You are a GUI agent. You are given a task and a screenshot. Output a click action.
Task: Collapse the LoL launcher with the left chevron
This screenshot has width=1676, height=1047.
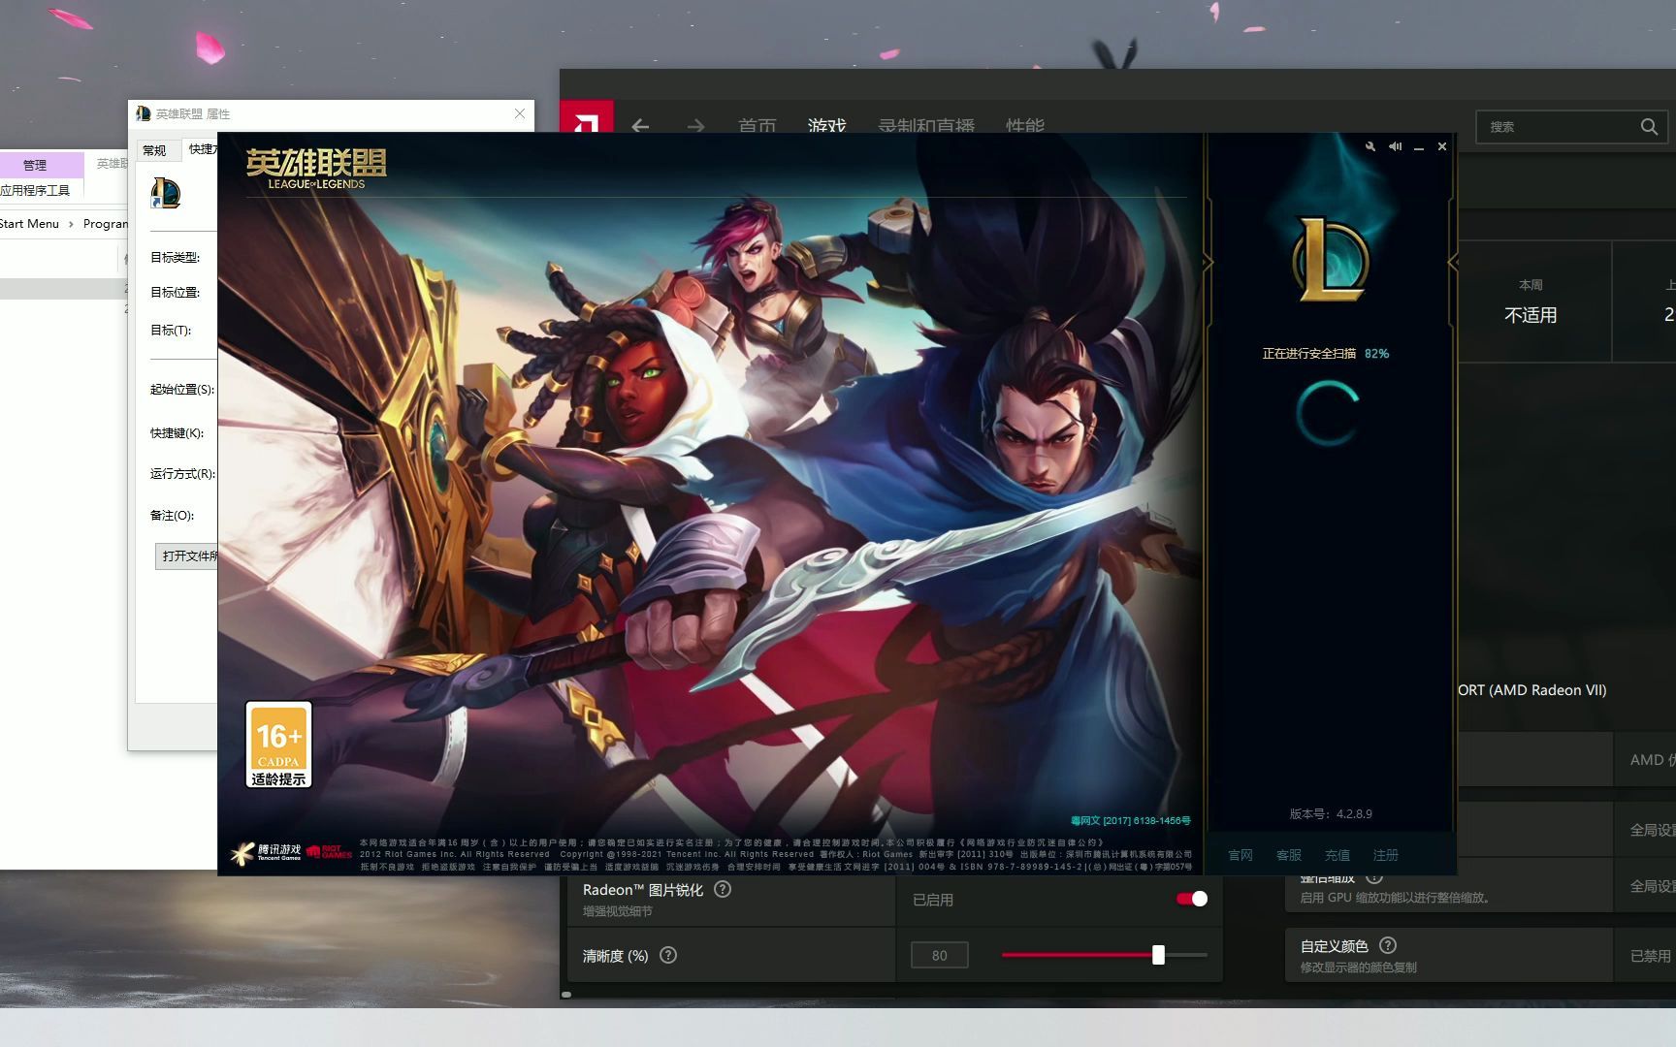point(1209,263)
